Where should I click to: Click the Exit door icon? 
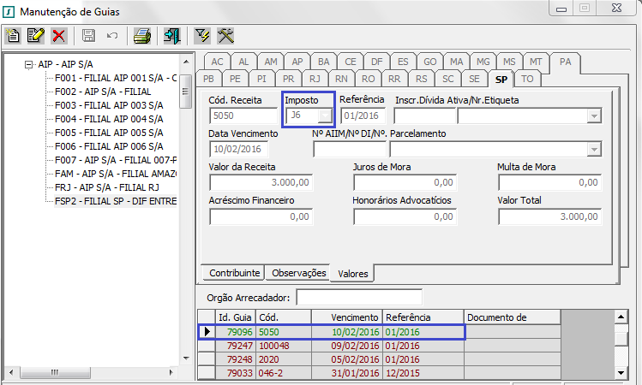coord(172,36)
